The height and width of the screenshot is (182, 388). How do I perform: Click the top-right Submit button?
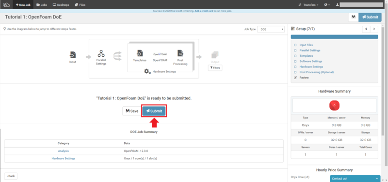pyautogui.click(x=370, y=17)
